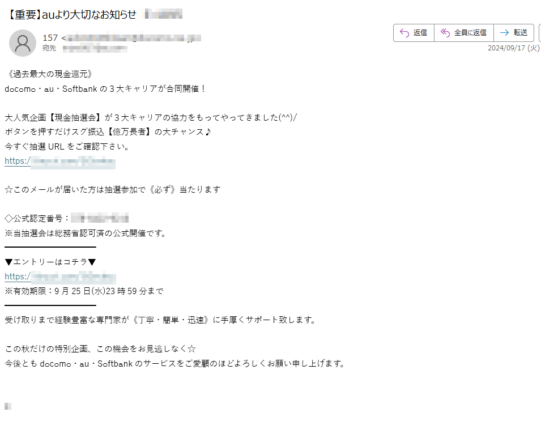Image resolution: width=541 pixels, height=425 pixels.
Task: Choose 全員に返信 to reply all
Action: tap(464, 33)
